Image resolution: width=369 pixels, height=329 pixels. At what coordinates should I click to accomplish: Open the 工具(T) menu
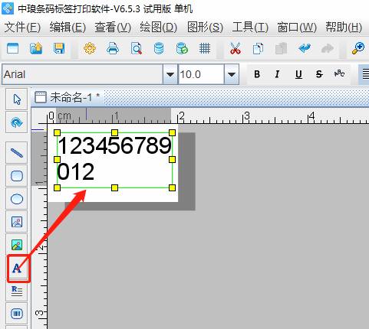coord(250,27)
